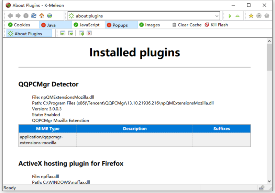Click the vertical scrollbar thumb

point(269,57)
